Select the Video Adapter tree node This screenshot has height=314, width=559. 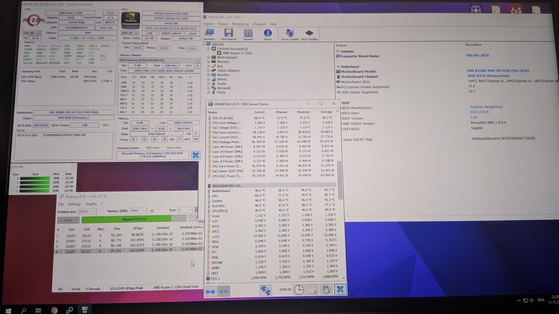pyautogui.click(x=226, y=71)
